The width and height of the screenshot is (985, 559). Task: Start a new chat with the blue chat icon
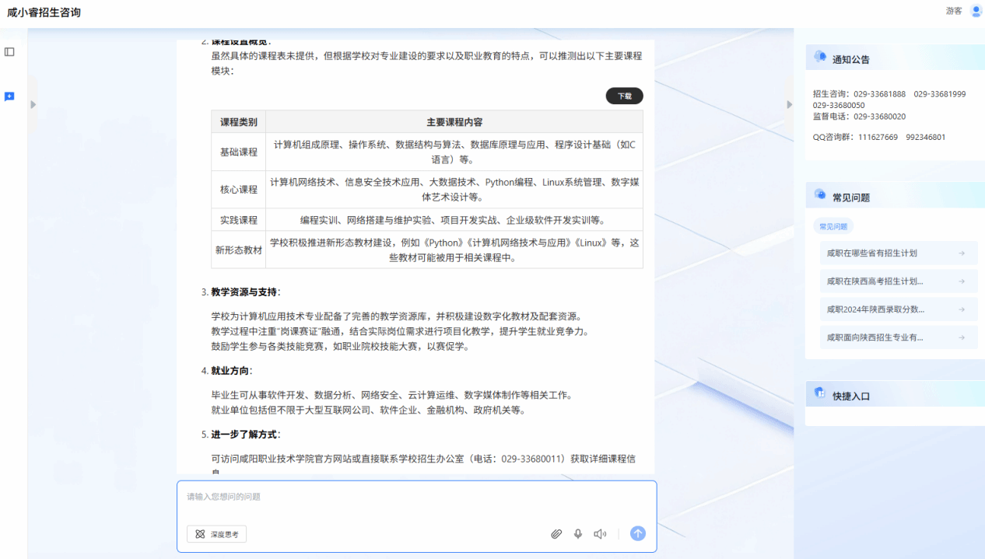tap(9, 96)
